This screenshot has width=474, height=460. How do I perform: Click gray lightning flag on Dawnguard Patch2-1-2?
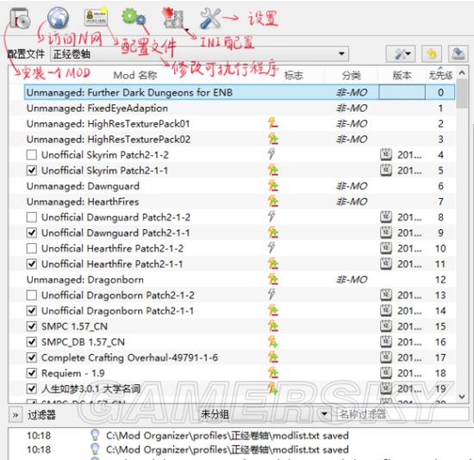[x=271, y=216]
